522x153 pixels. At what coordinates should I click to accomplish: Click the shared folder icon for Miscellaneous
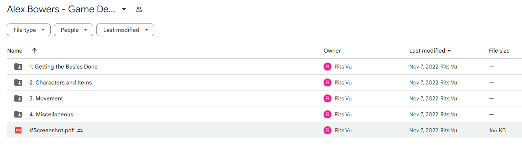[x=18, y=114]
